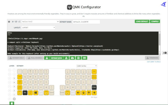Select the black Enter key

[x=94, y=87]
